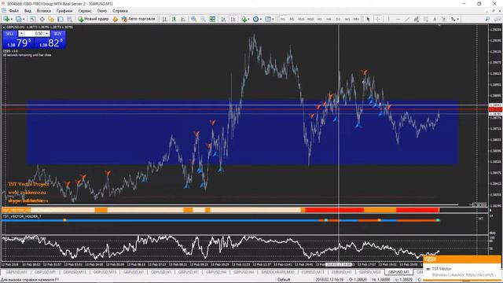Open the Вставка menu
This screenshot has width=503, height=283.
click(44, 11)
